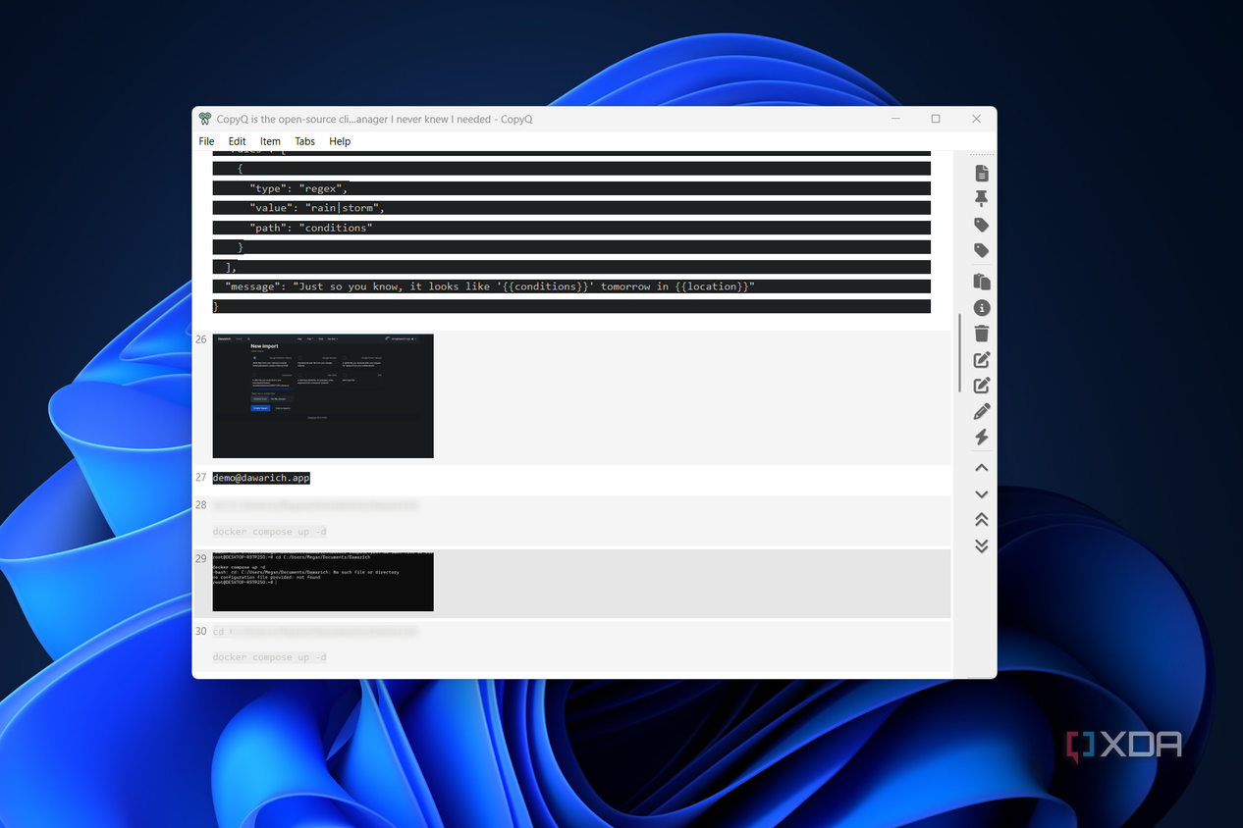
Task: Click the tag icon just above paste clipboard
Action: pyautogui.click(x=981, y=251)
